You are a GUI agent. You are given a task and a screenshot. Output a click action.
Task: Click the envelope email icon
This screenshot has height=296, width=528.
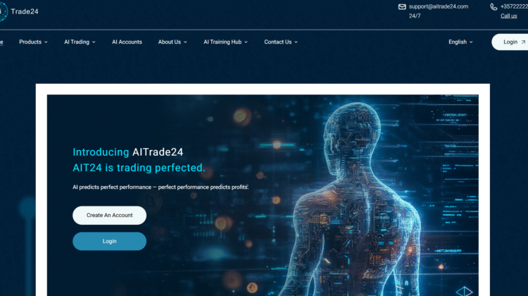click(402, 6)
